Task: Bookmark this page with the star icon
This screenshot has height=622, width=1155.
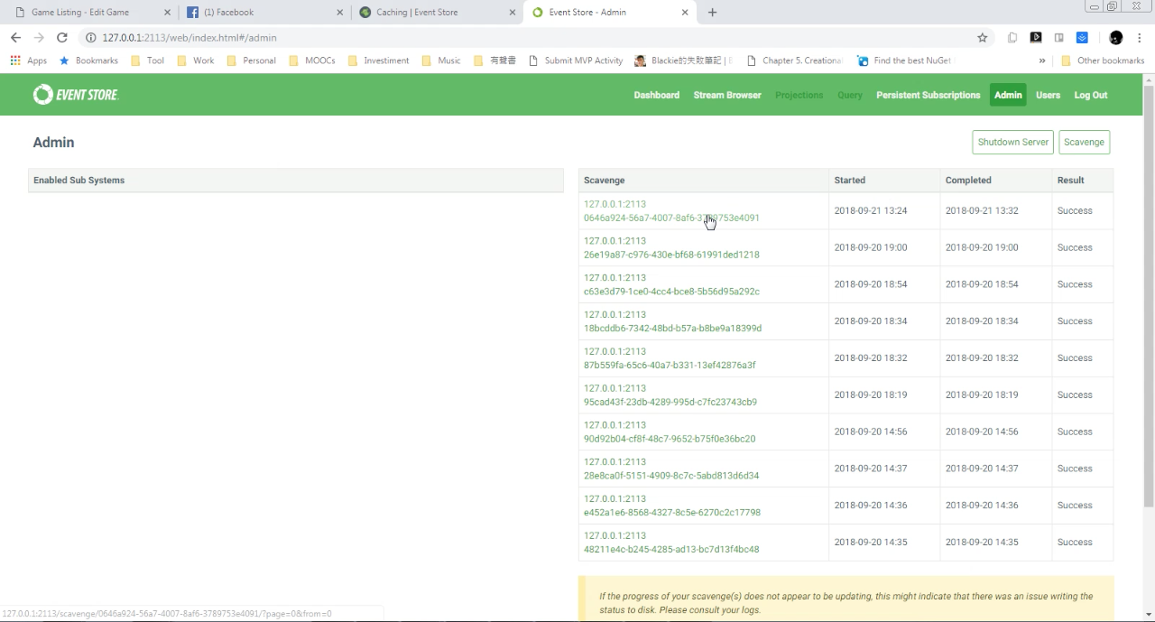Action: [983, 38]
